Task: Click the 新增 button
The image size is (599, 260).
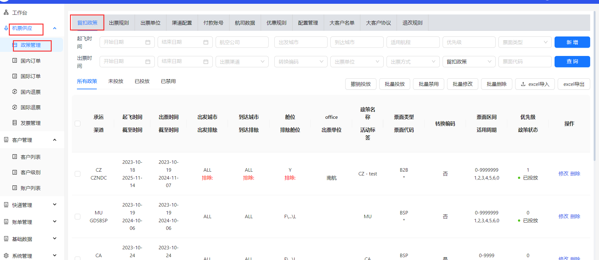Action: click(x=572, y=42)
